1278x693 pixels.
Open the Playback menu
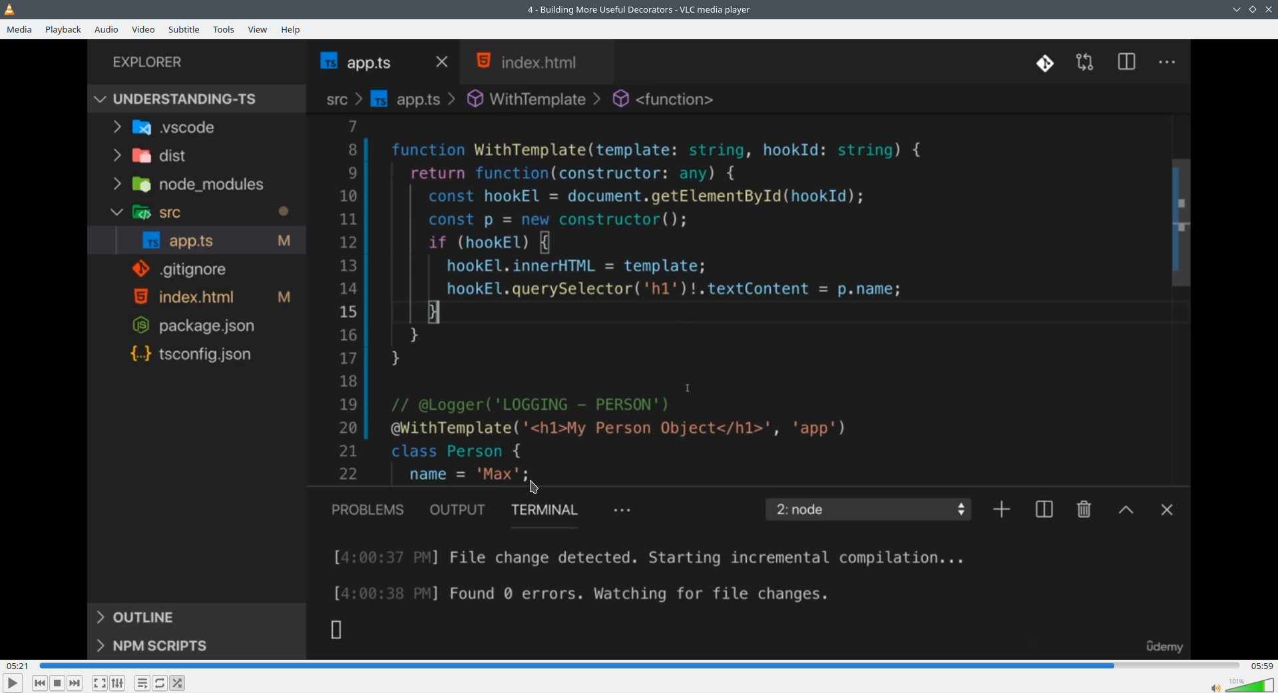(x=63, y=30)
